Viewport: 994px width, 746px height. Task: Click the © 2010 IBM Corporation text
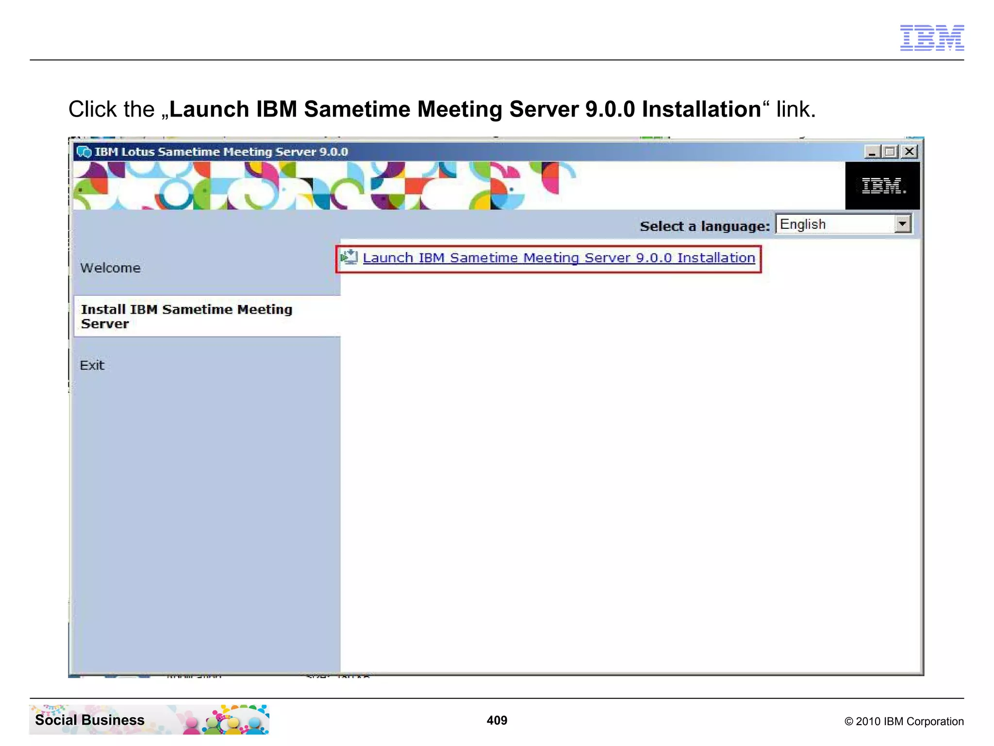(904, 721)
